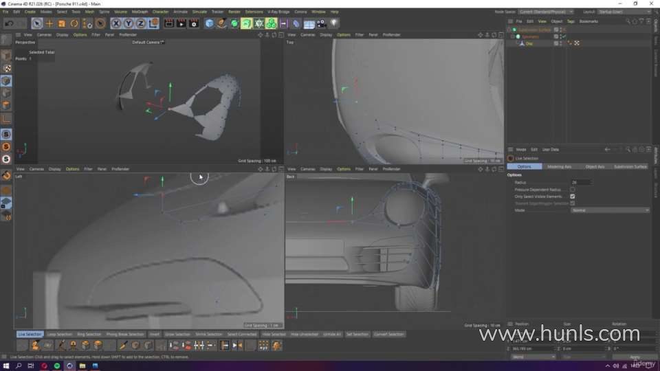Switch to Model mode in left palette
Screen dimensions: 660x371
6,56
